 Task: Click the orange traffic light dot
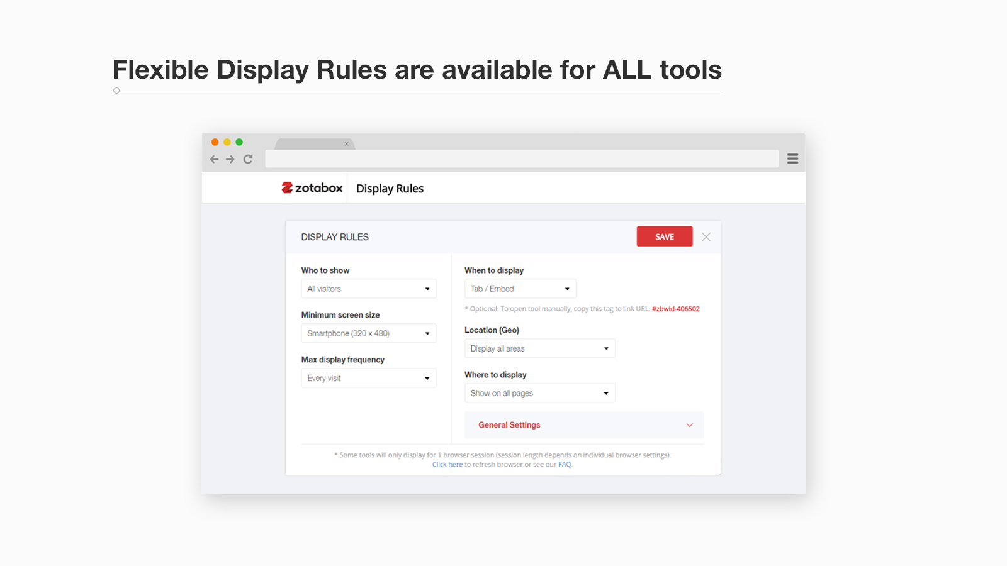[215, 142]
